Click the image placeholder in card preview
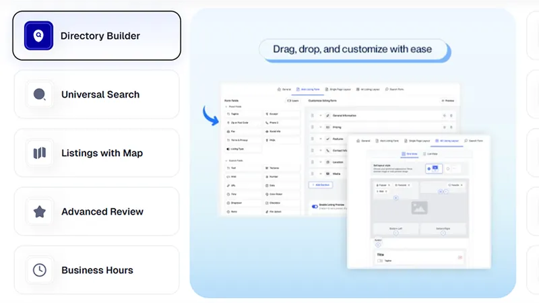Screen dimensions: 539x303 [419, 208]
